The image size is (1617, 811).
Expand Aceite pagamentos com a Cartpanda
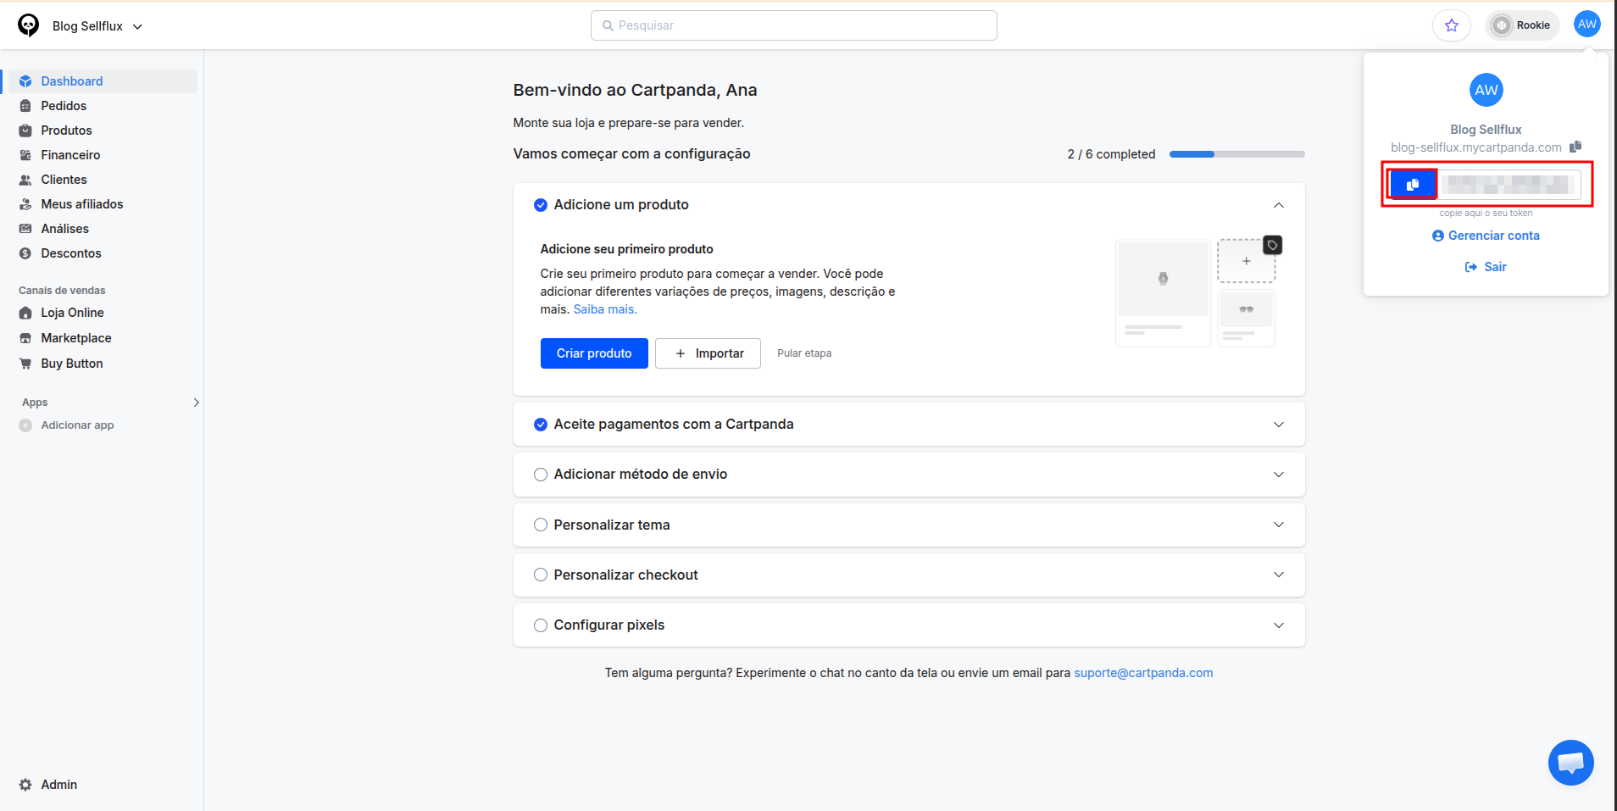(1279, 425)
